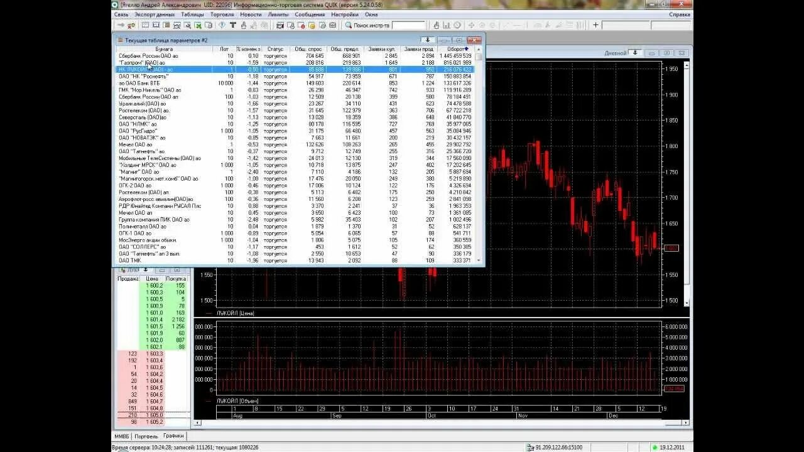804x452 pixels.
Task: Select the "Газпром" (ОАО) ао row
Action: (295, 63)
